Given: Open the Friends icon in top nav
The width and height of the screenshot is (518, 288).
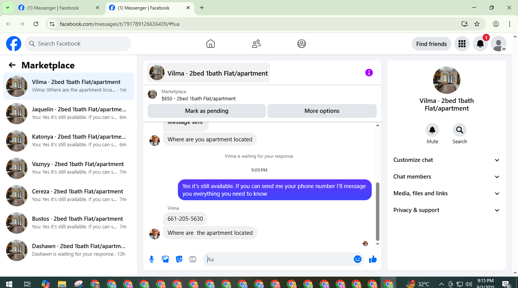Looking at the screenshot, I should pyautogui.click(x=256, y=44).
